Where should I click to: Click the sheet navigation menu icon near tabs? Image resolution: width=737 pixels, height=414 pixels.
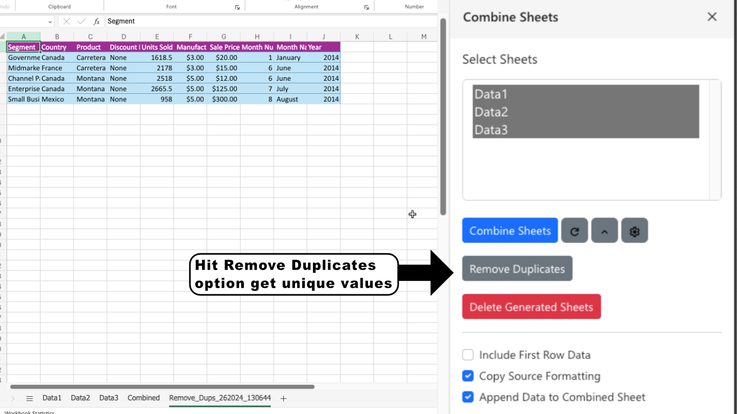click(x=29, y=398)
